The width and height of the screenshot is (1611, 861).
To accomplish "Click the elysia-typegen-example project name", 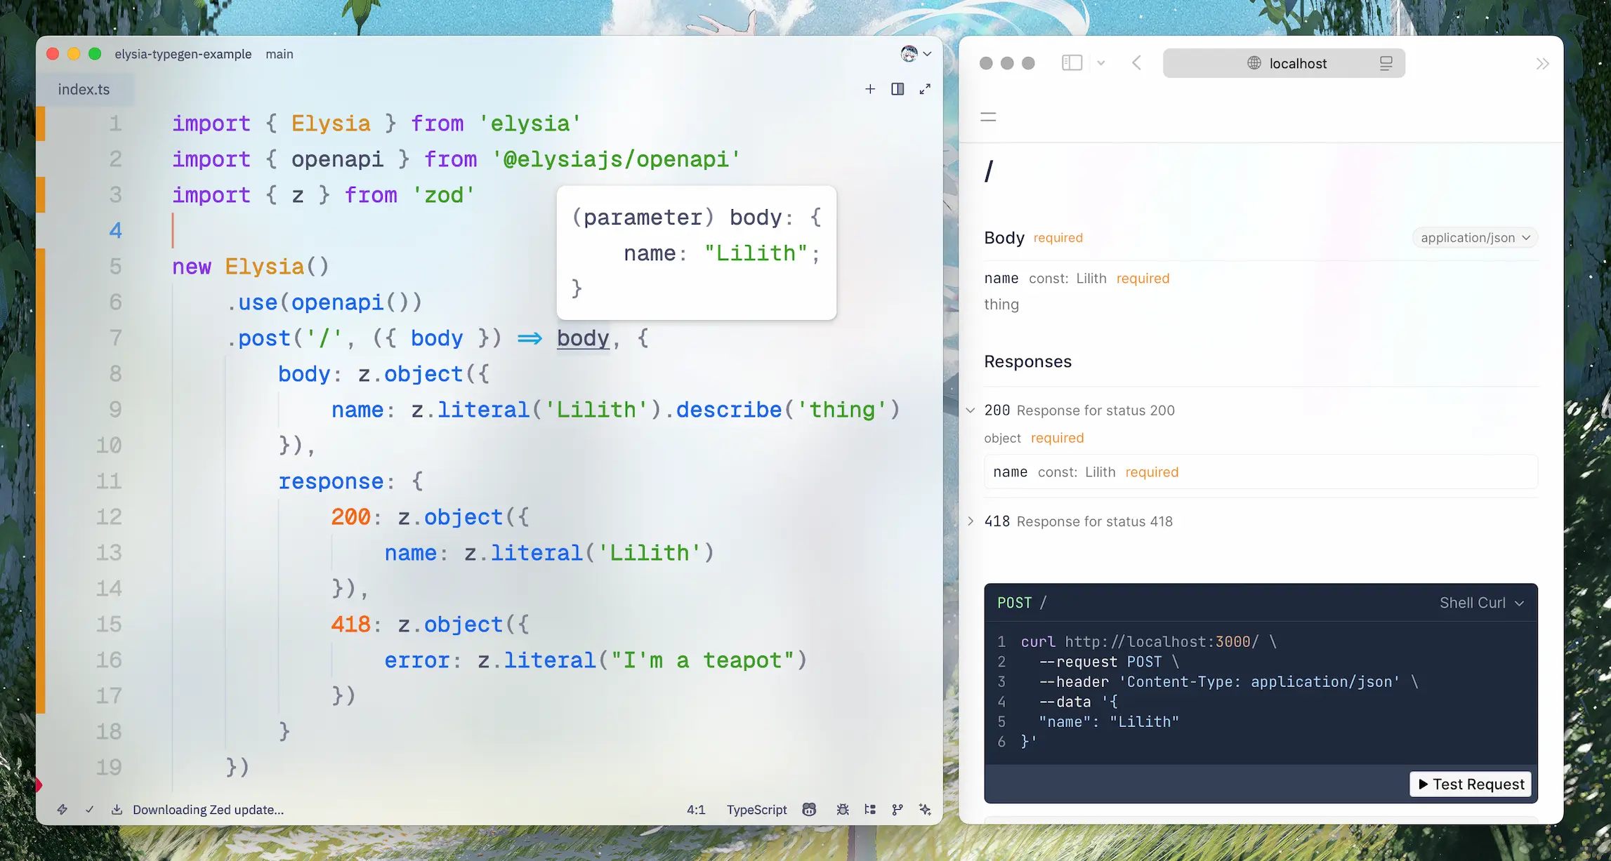I will 183,54.
